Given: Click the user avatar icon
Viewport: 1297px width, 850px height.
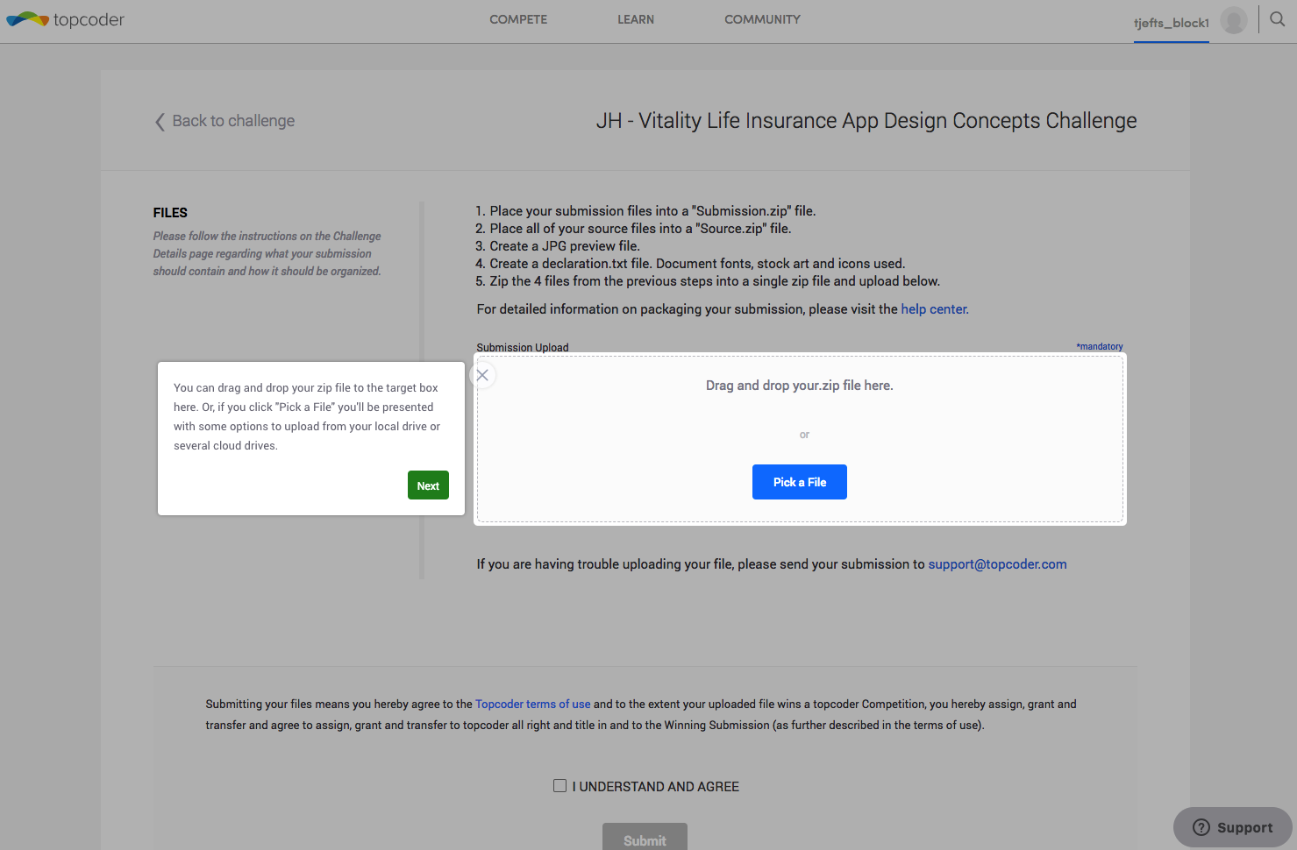Looking at the screenshot, I should (1234, 20).
